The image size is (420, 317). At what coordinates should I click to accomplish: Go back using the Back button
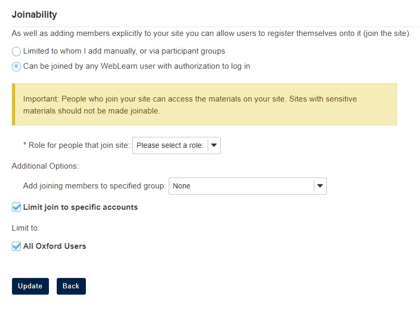(x=71, y=286)
